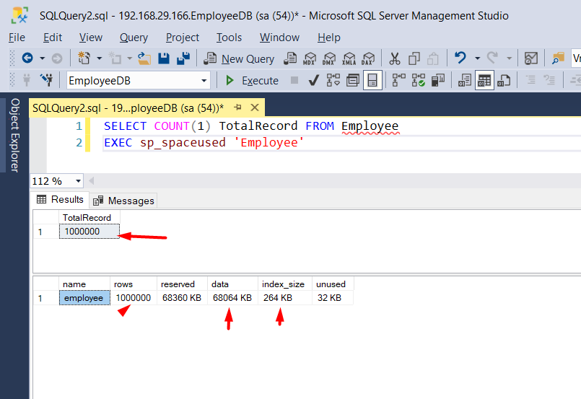Close the SQLQuery2.sql tab

[x=255, y=108]
